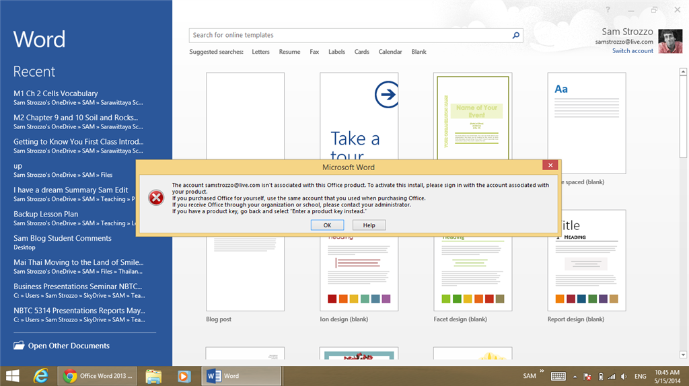
Task: Click the Take a tour arrow icon
Action: click(388, 95)
